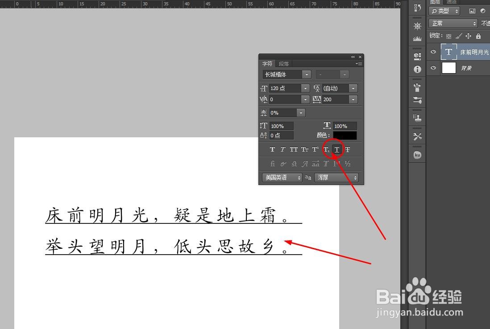Apply superscript formatting
The image size is (490, 329).
(x=315, y=149)
